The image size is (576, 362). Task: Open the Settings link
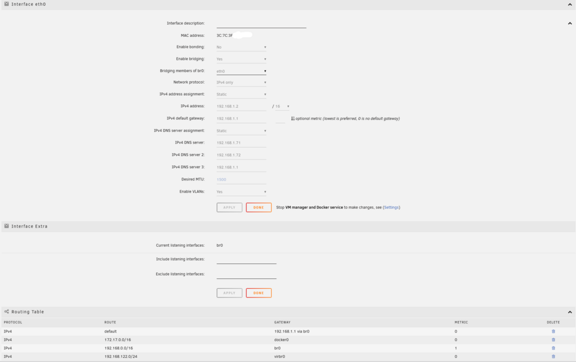[391, 208]
